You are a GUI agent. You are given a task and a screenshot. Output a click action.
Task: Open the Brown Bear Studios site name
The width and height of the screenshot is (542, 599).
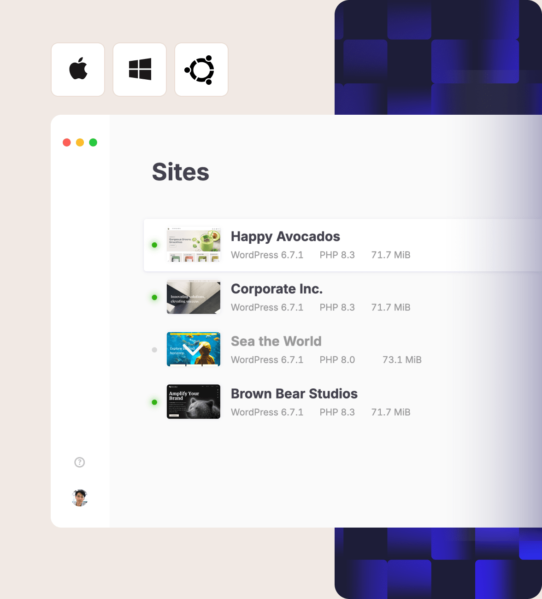pos(294,394)
